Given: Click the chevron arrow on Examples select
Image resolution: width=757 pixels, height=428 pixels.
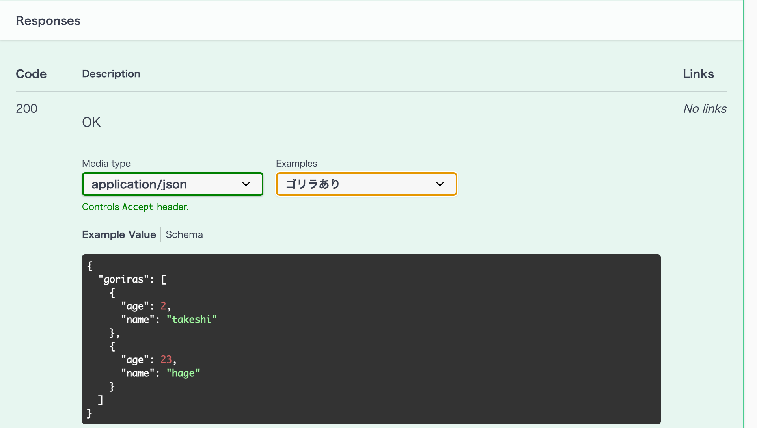Looking at the screenshot, I should point(440,184).
